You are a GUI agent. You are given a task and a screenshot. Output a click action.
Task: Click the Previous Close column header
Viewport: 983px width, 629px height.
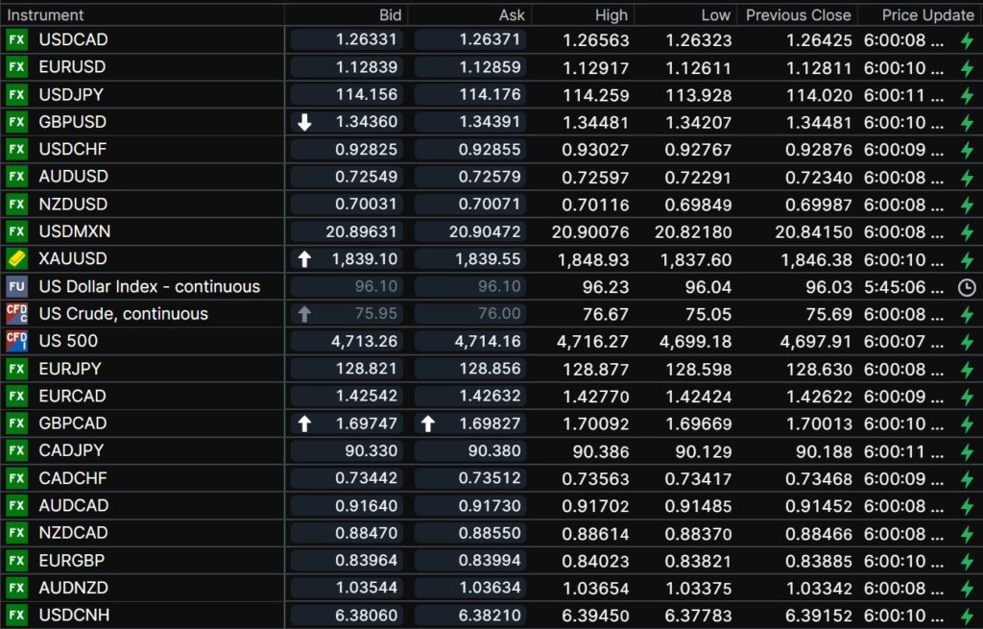pos(798,14)
